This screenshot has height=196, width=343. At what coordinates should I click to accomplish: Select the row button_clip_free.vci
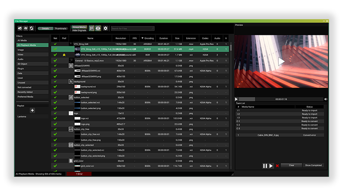(x=140, y=134)
